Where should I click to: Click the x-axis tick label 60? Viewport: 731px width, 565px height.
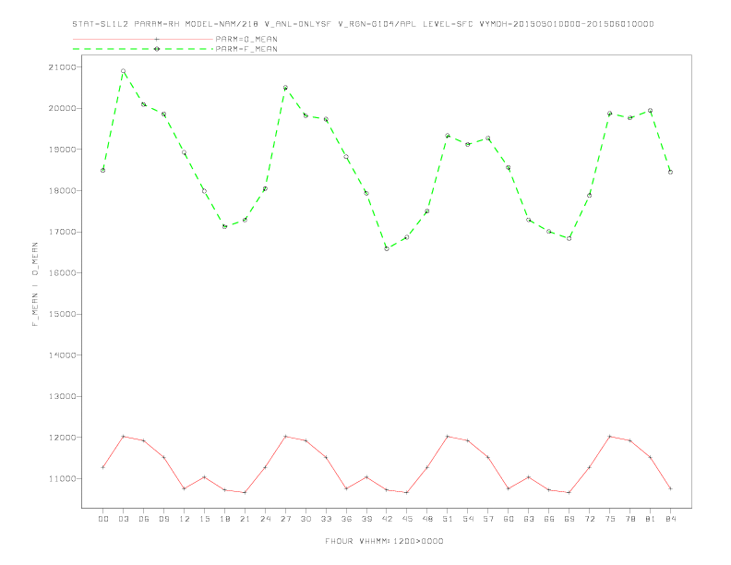pyautogui.click(x=509, y=519)
